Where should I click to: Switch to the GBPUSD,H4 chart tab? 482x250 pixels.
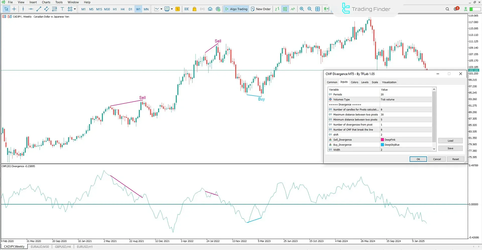[63, 246]
